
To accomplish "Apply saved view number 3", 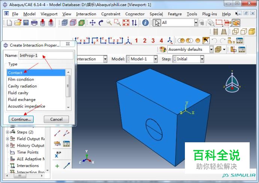I will coord(153,41).
